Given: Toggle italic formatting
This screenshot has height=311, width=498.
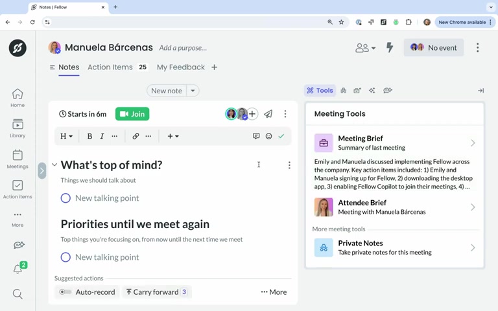Looking at the screenshot, I should click(x=102, y=136).
